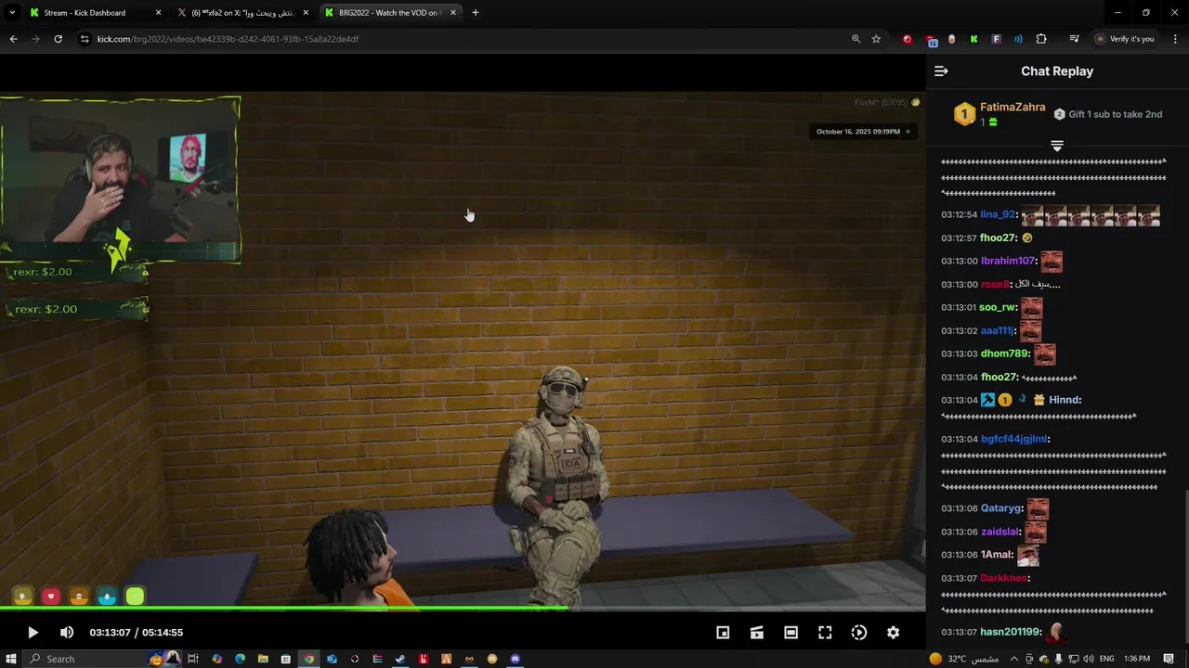
Task: Toggle theater mode on the player
Action: pyautogui.click(x=790, y=633)
